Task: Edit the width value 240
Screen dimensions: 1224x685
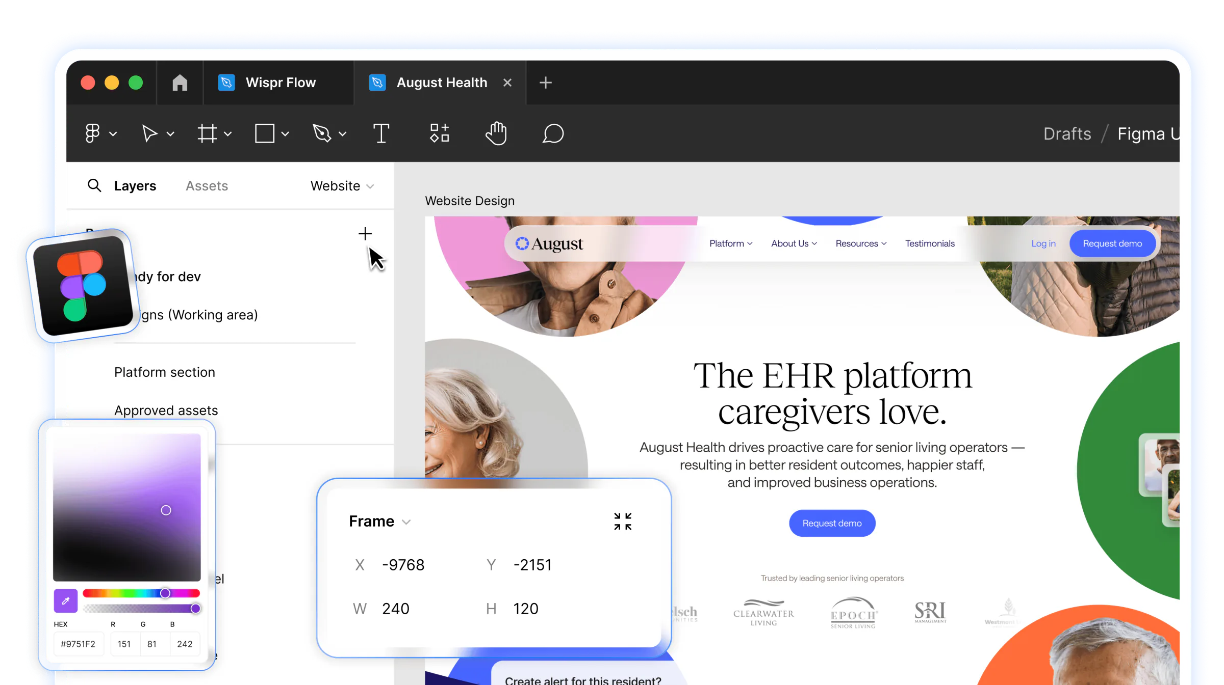Action: [x=396, y=609]
